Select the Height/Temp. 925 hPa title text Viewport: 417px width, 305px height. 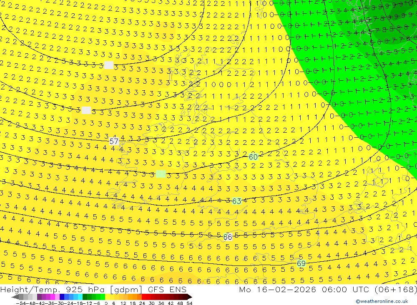[52, 290]
